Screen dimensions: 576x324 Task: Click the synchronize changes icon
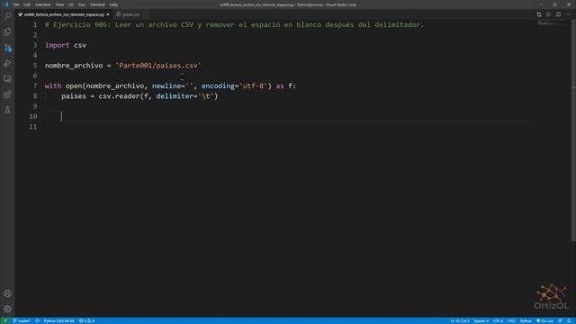tap(37, 320)
